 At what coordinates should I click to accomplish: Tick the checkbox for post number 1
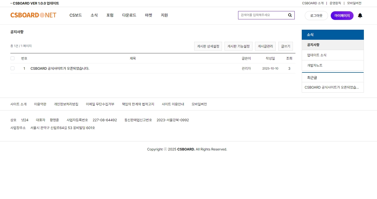(x=13, y=68)
